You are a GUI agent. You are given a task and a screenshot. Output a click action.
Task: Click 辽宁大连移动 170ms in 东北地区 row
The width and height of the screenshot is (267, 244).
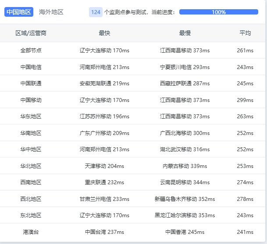[x=104, y=215]
